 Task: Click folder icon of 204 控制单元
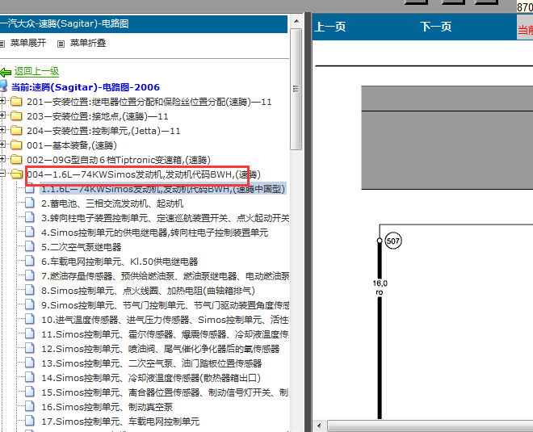coord(16,131)
